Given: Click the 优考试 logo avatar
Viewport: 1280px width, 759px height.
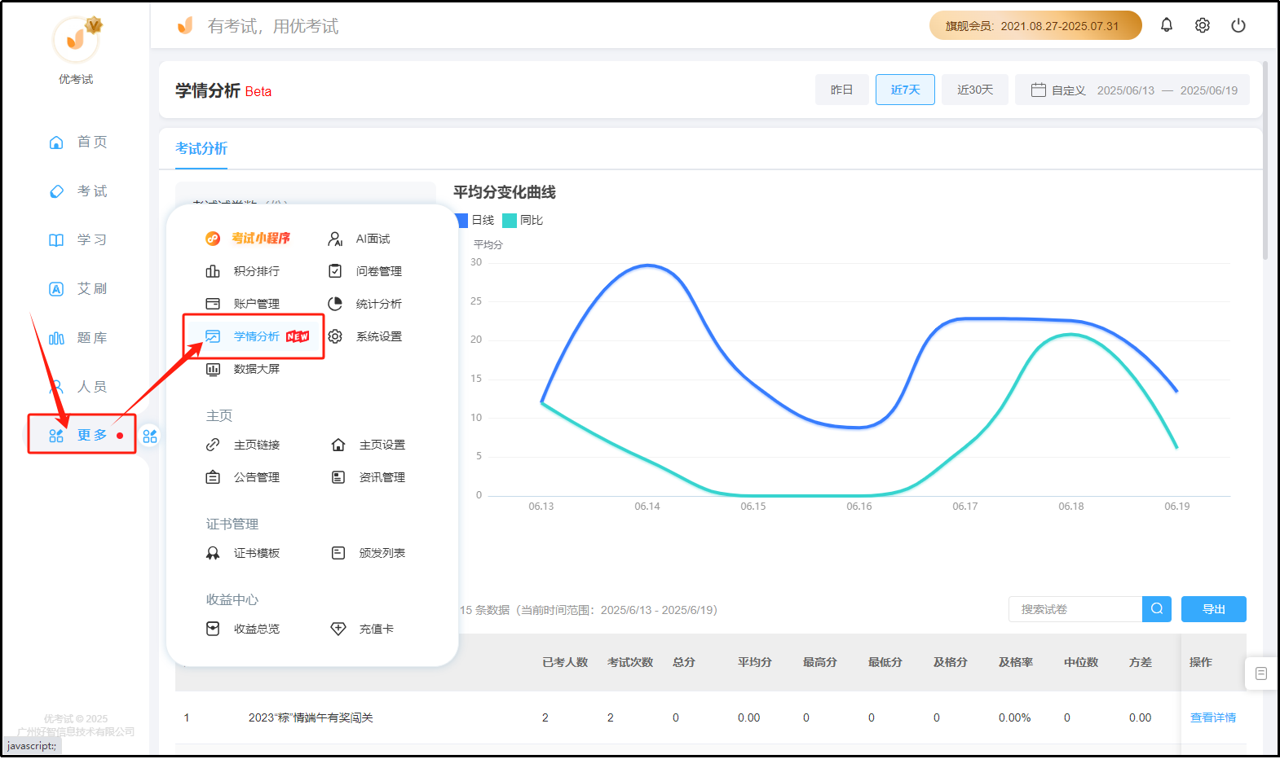Looking at the screenshot, I should click(76, 39).
